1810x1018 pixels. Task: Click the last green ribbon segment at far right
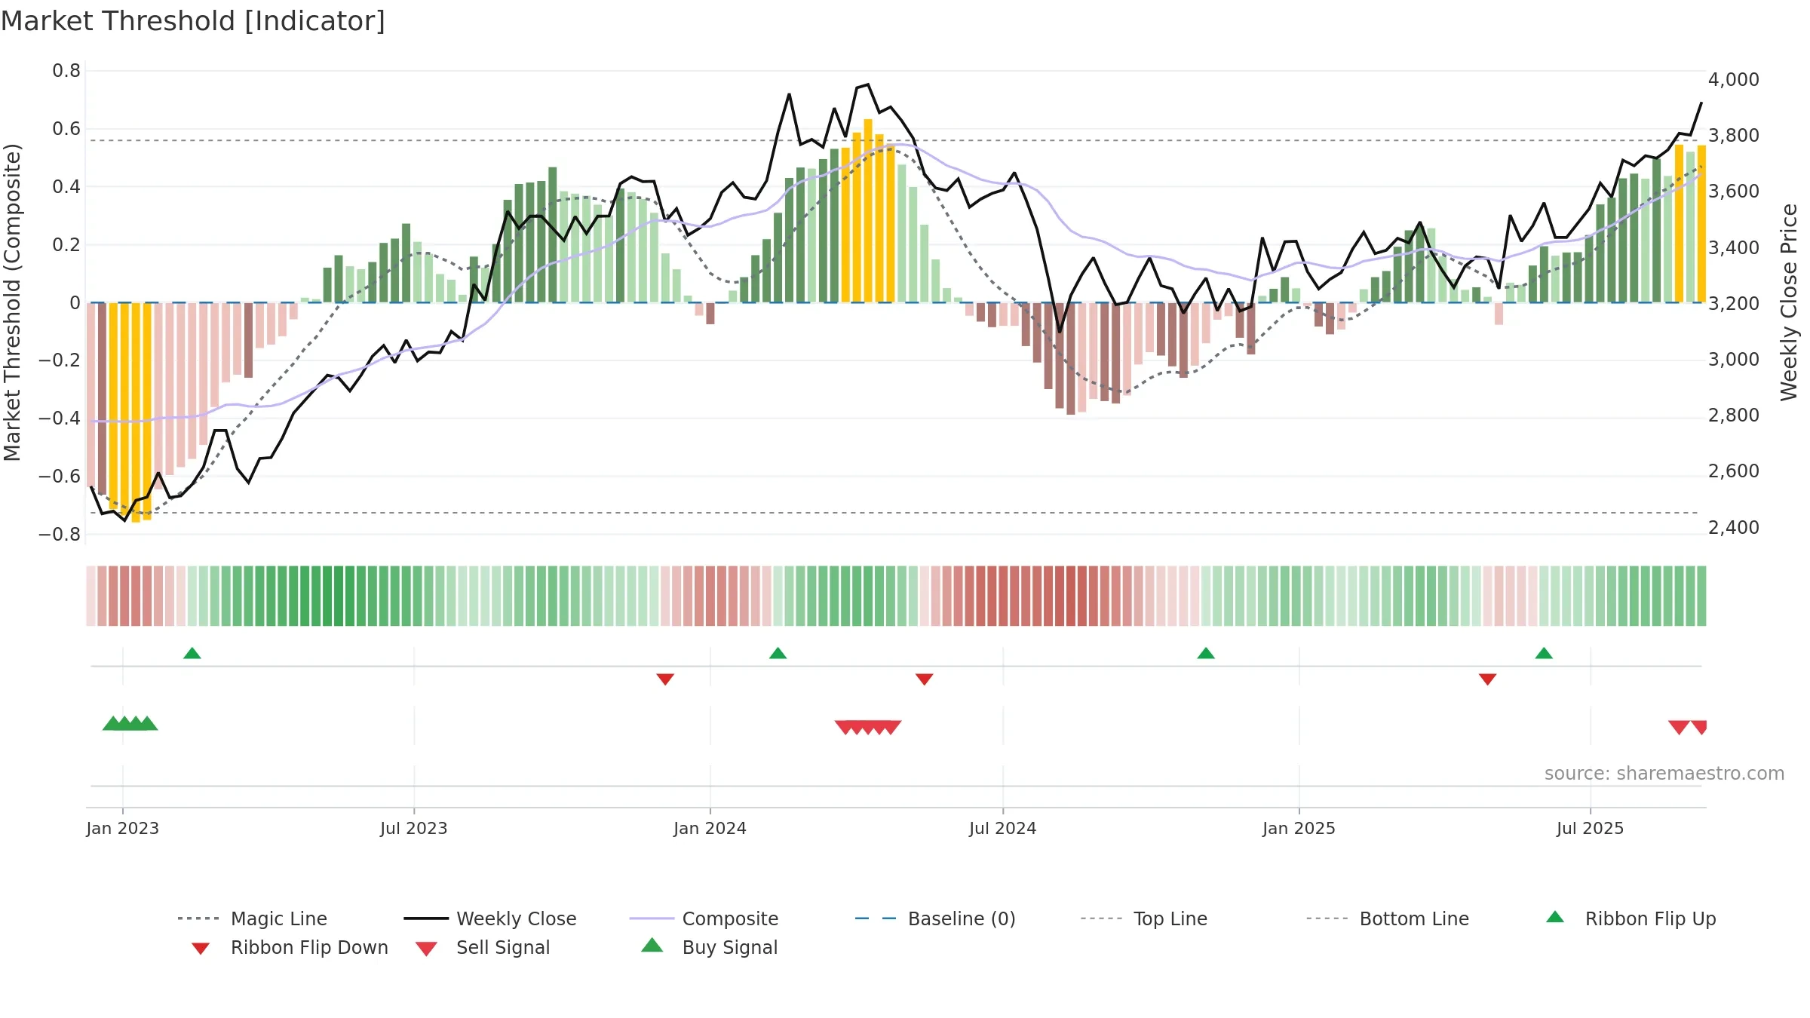[1701, 596]
